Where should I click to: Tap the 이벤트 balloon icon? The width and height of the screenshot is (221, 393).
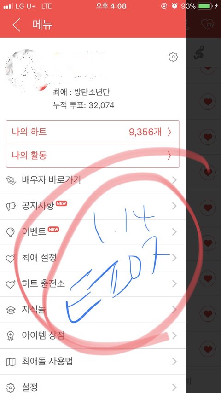coord(10,232)
